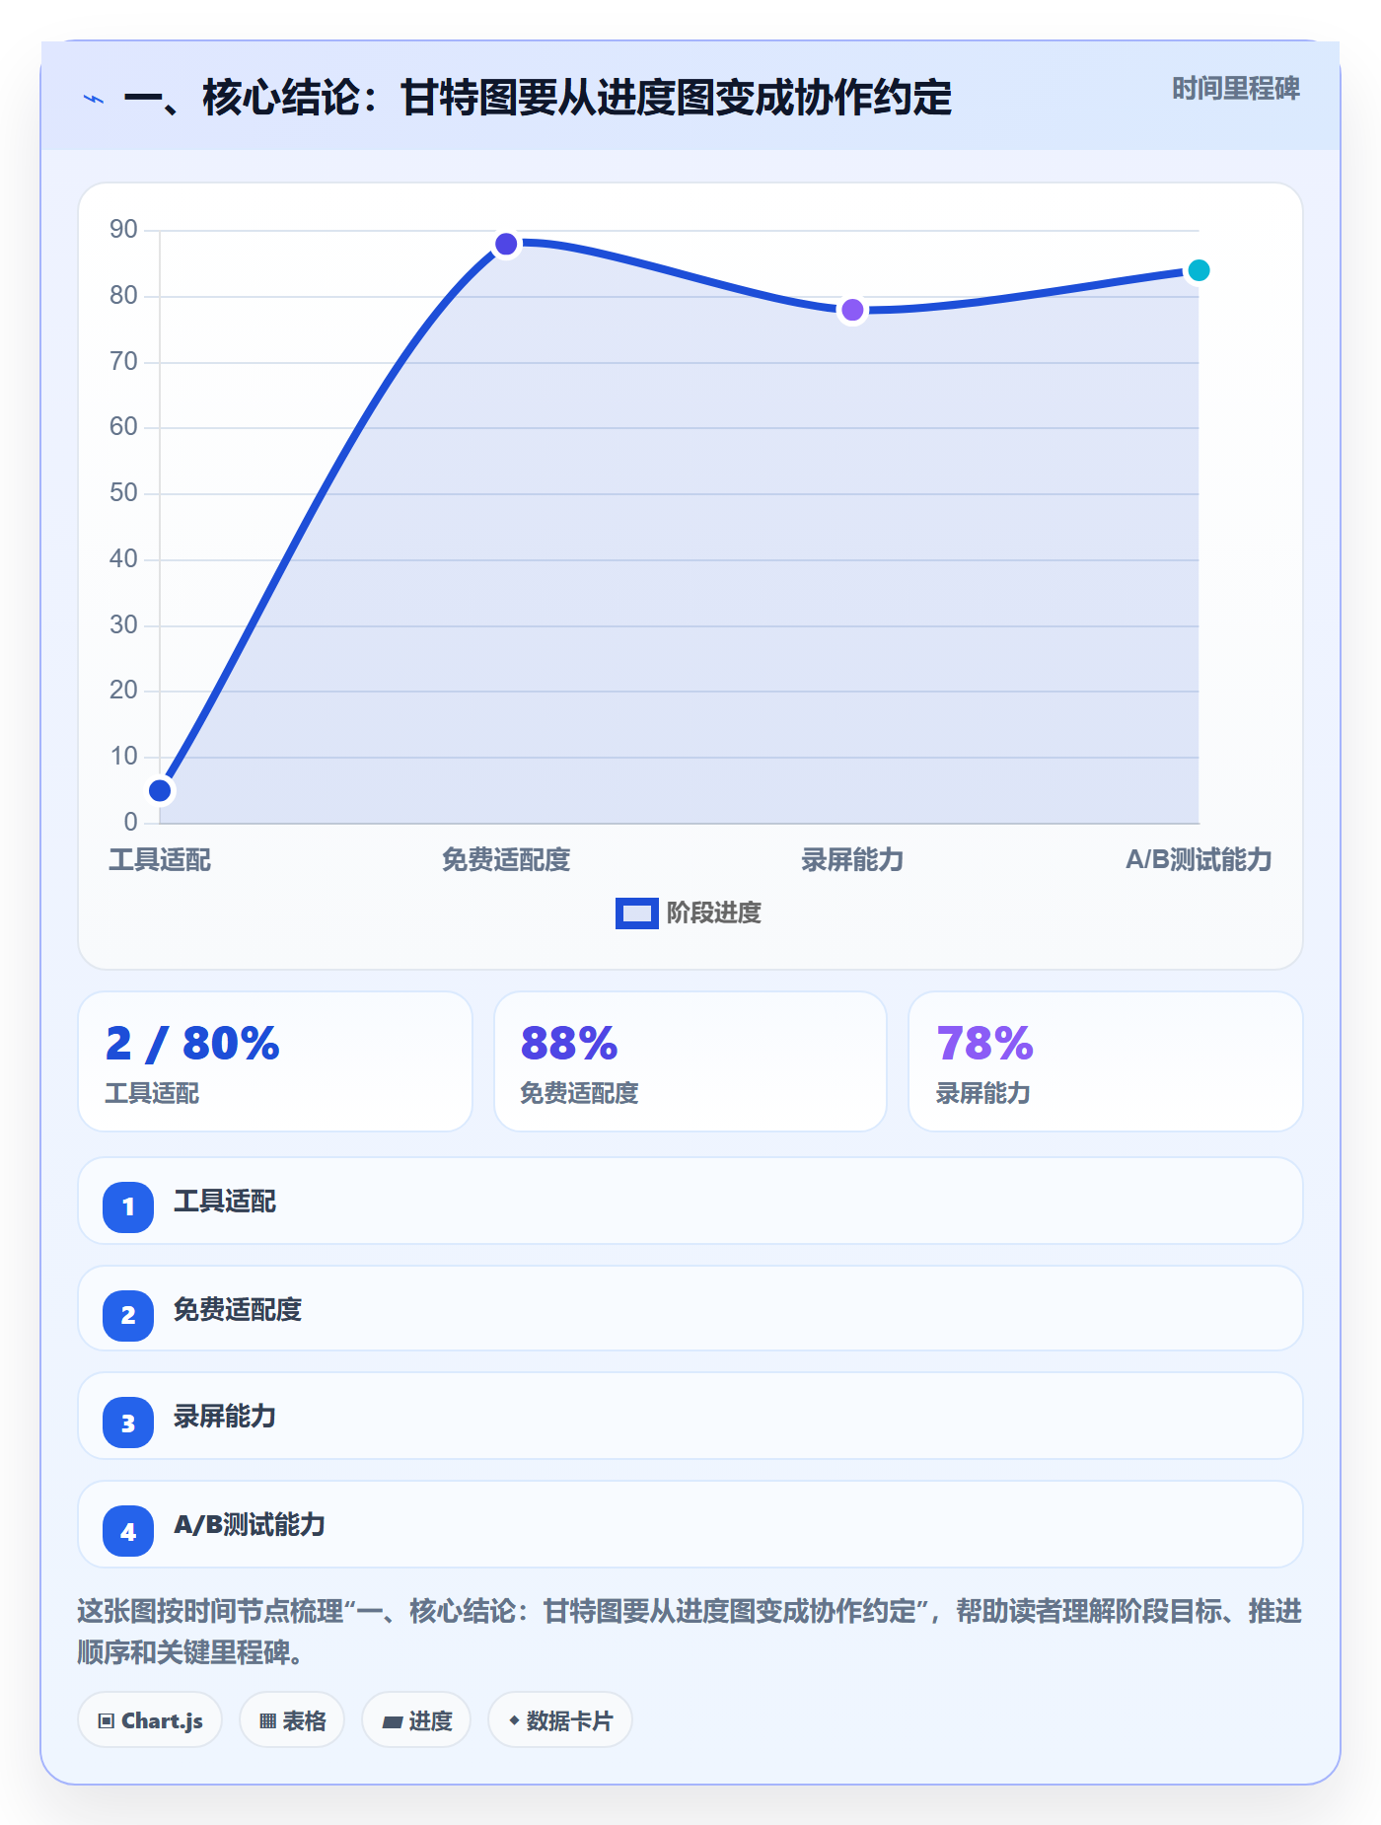The height and width of the screenshot is (1825, 1381).
Task: Click the lightning icon beside the title
Action: pyautogui.click(x=94, y=99)
